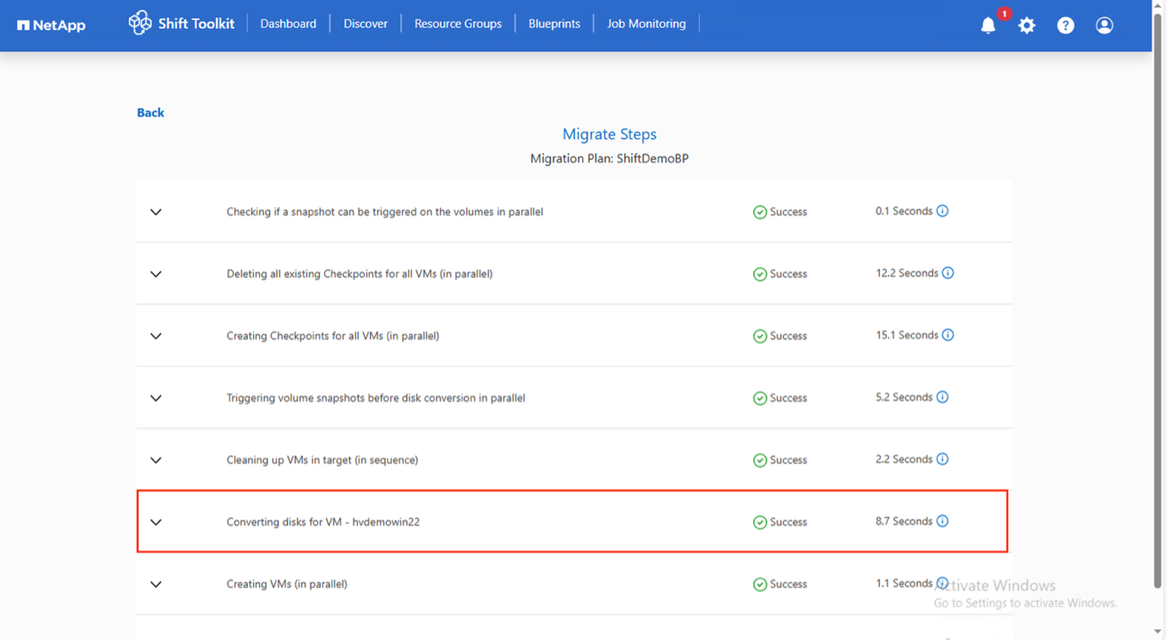
Task: Click info icon beside 0.1 Seconds
Action: (943, 212)
